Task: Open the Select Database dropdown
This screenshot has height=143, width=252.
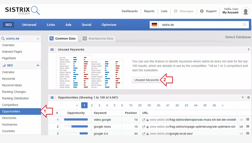Action: pos(238,37)
